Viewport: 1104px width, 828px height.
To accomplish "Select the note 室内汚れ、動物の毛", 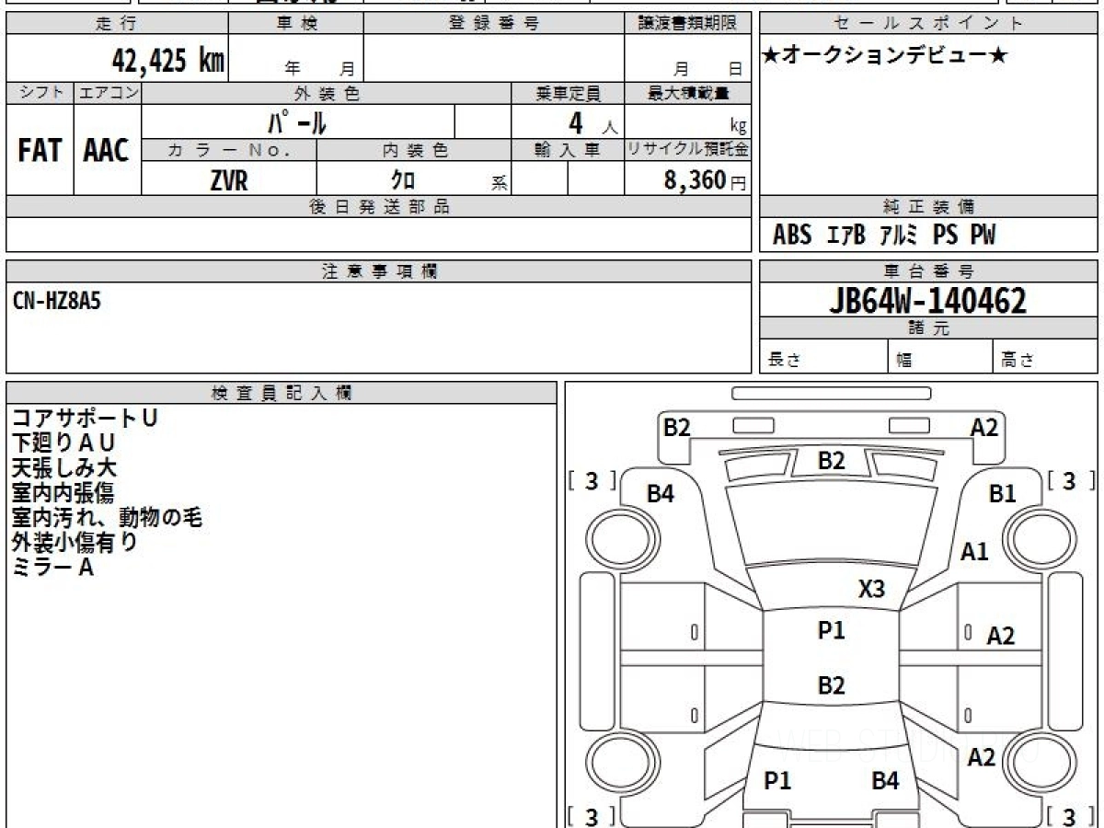I will 107,518.
